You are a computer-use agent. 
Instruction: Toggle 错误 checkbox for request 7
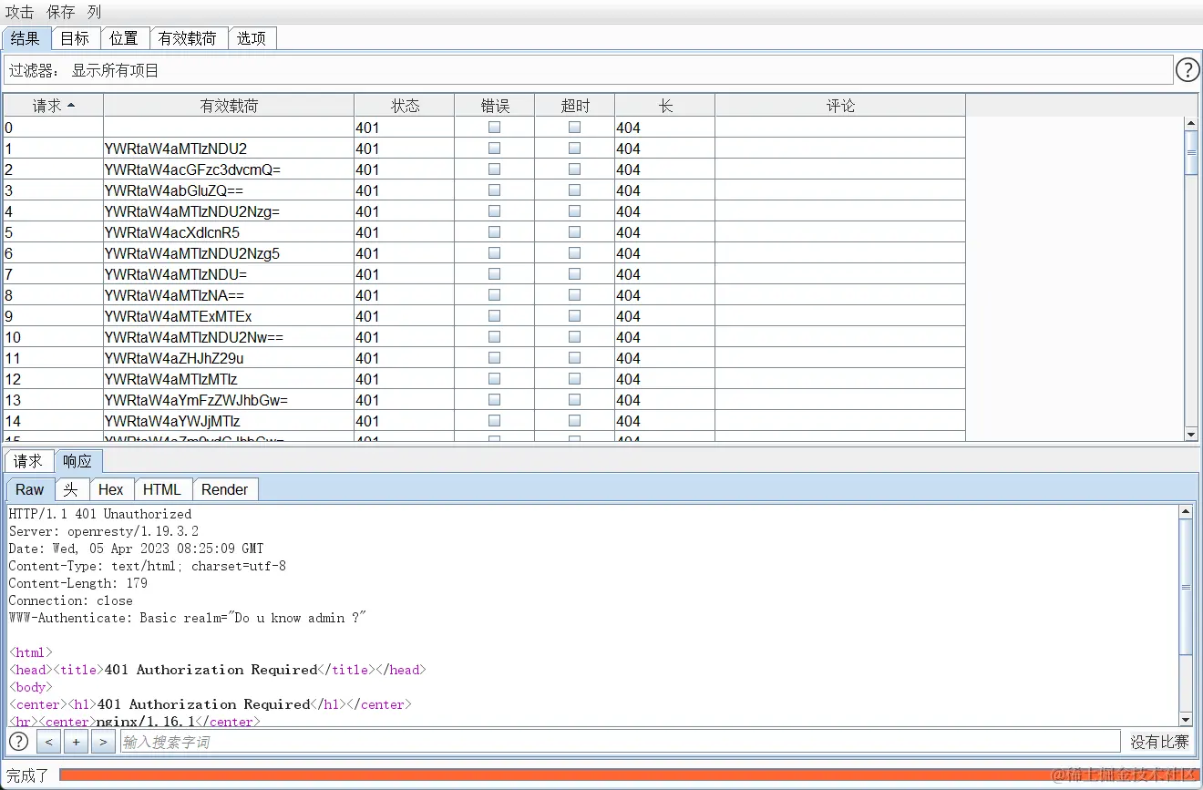pos(494,274)
